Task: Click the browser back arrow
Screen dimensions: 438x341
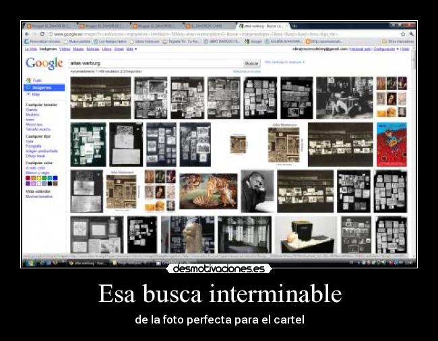Action: (27, 34)
